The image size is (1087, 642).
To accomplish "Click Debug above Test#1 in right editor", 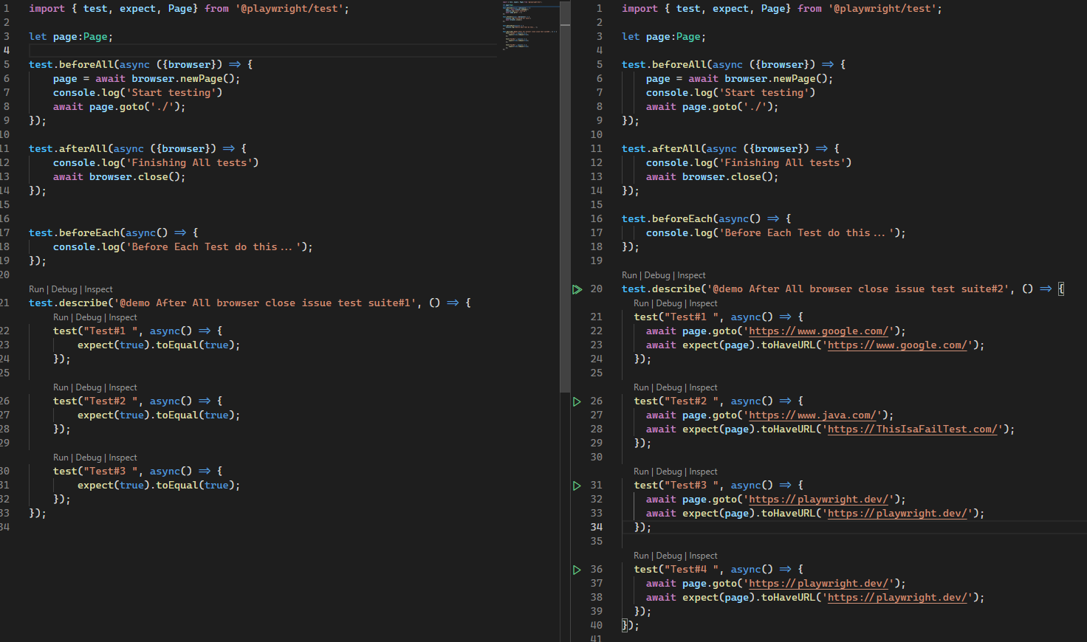I will [x=669, y=303].
